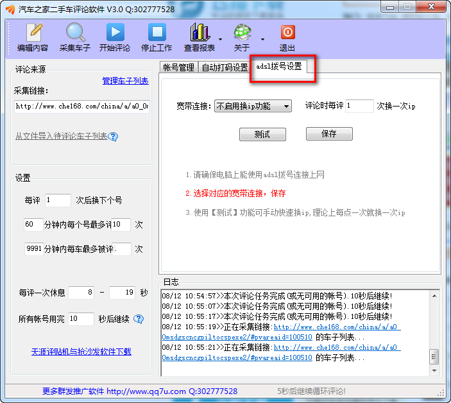This screenshot has width=451, height=403.
Task: Click help icon beside 从文件导入待评论车子列表
Action: click(x=113, y=137)
